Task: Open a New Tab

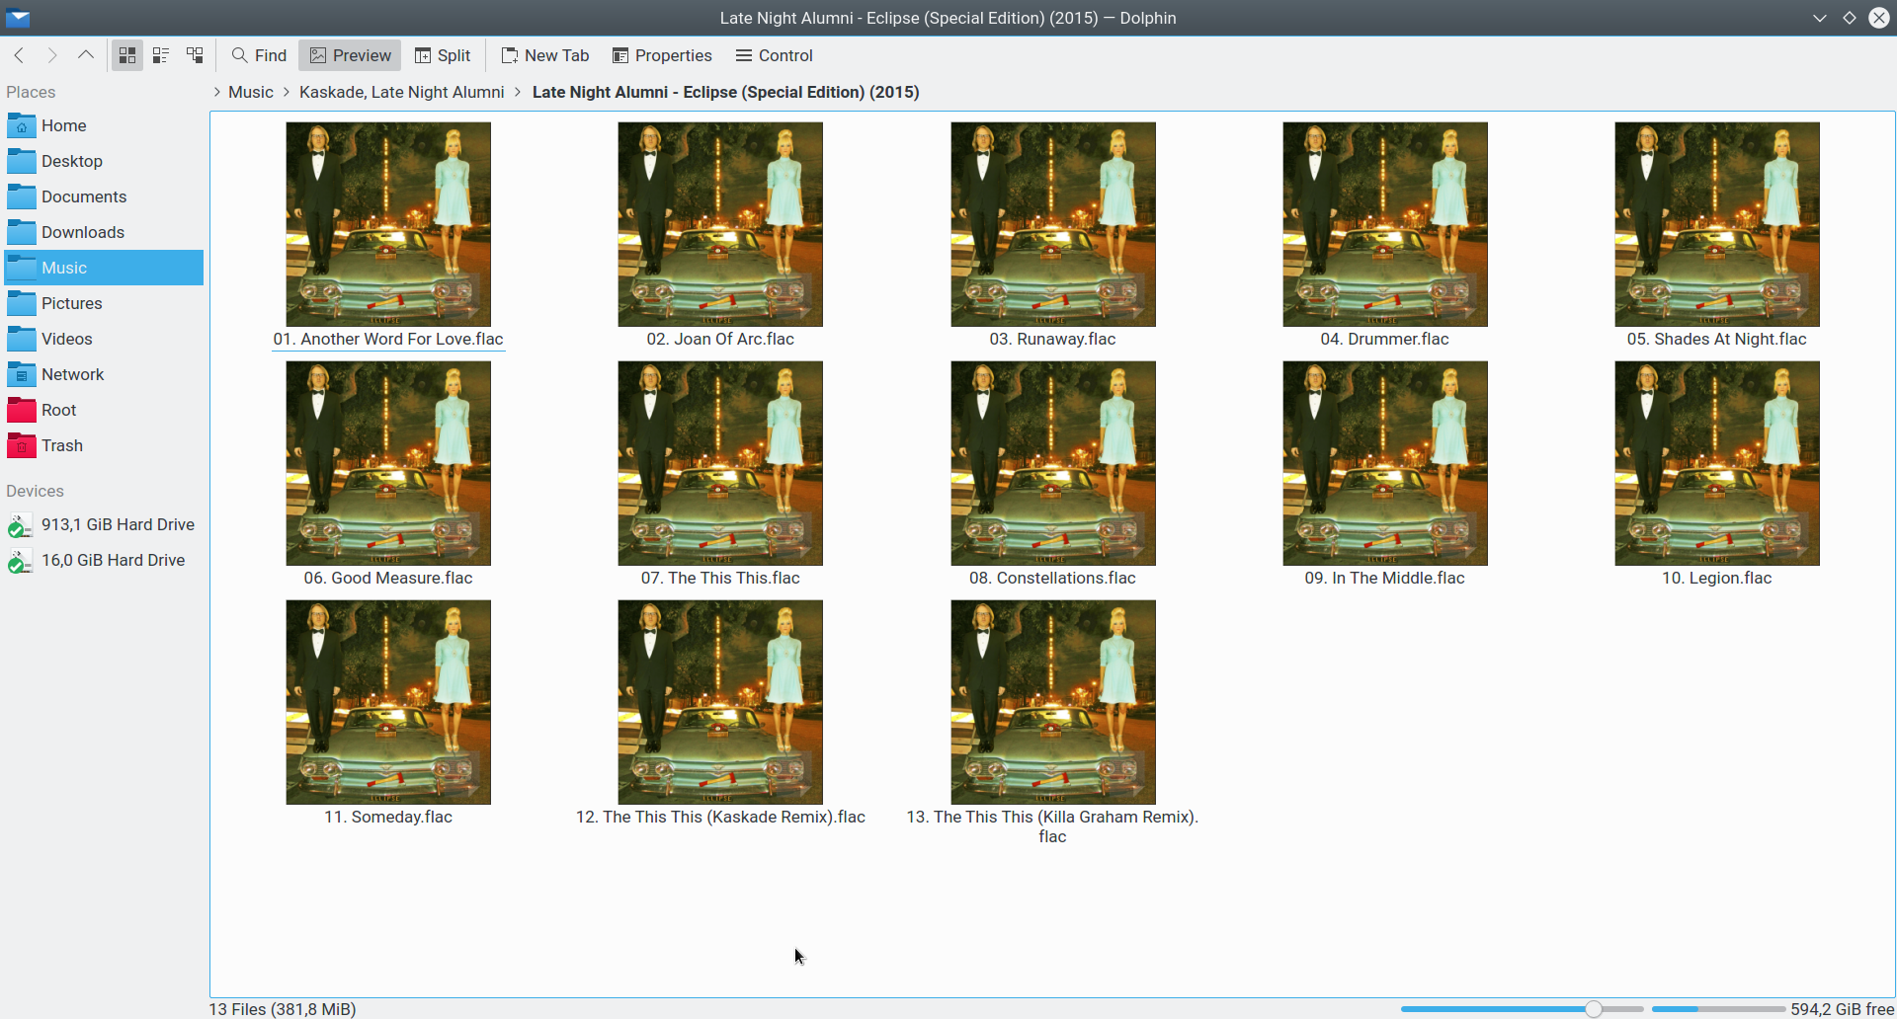Action: click(545, 55)
